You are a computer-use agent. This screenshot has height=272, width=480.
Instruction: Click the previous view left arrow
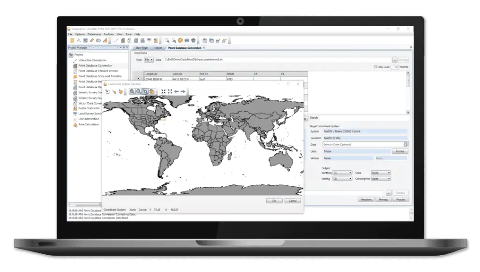coord(176,91)
